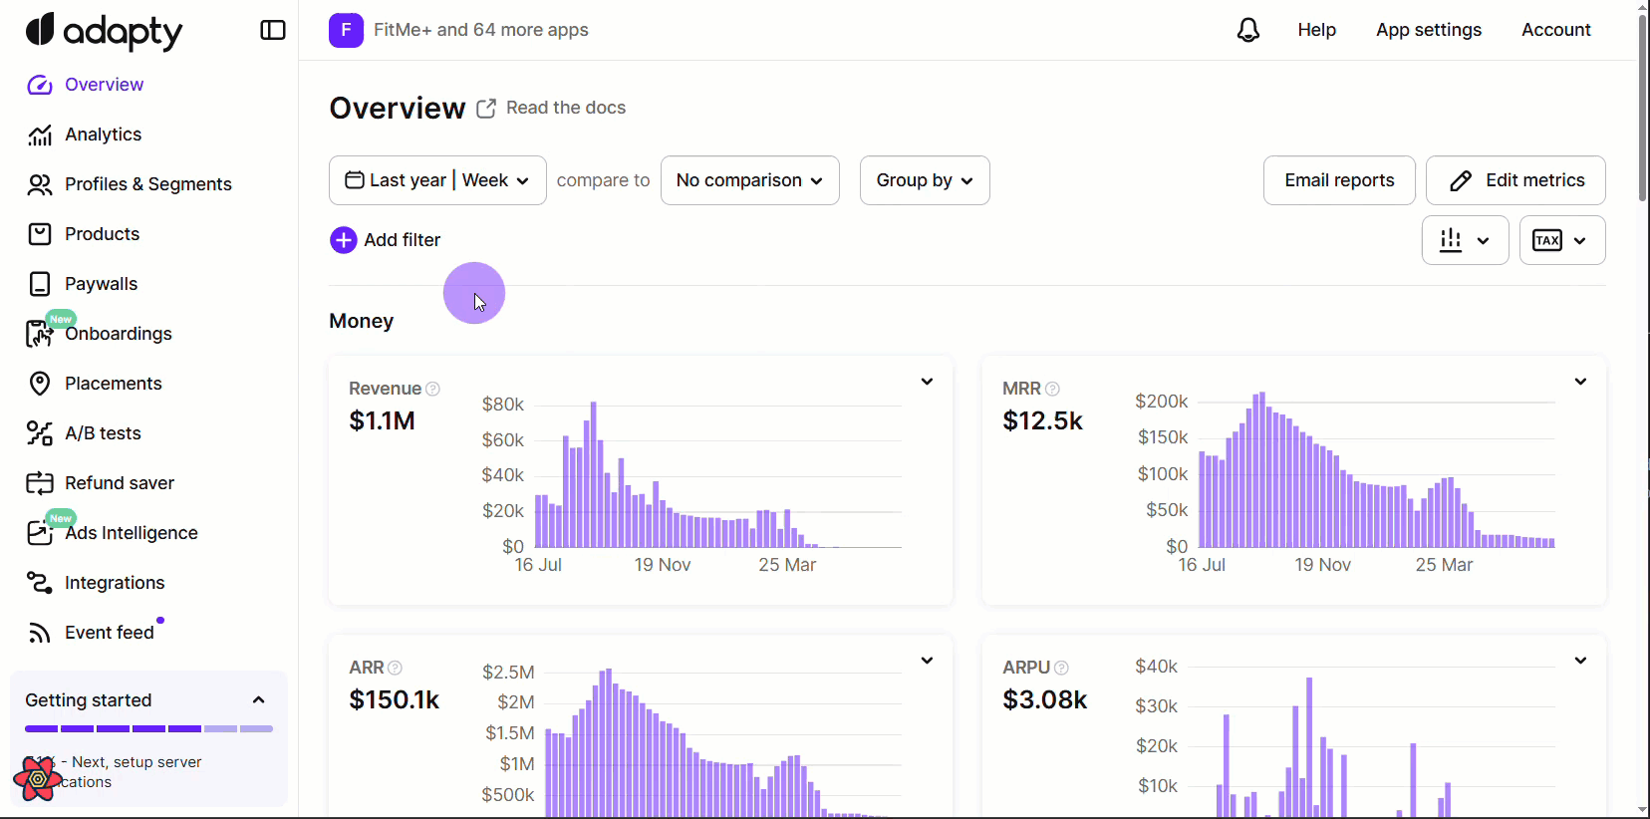The width and height of the screenshot is (1650, 819).
Task: Go to Integrations section
Action: tap(115, 583)
